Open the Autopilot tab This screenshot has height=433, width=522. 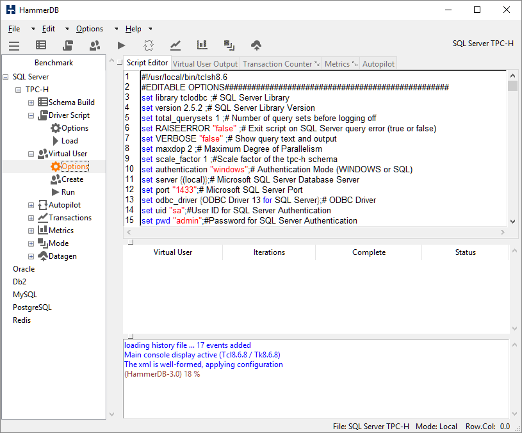pos(378,63)
